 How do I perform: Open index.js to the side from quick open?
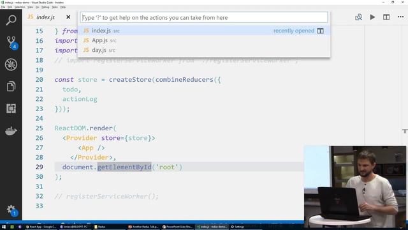320,31
